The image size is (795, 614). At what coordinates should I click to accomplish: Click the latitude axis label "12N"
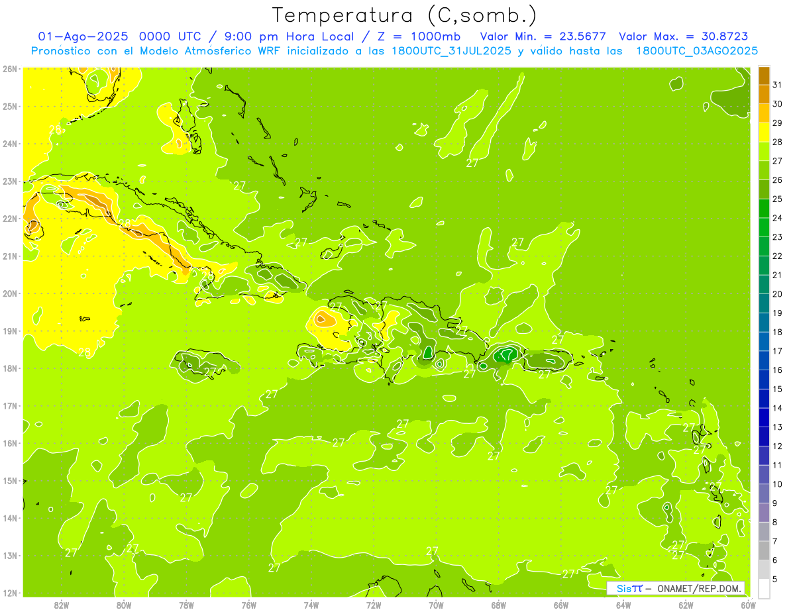[x=10, y=593]
